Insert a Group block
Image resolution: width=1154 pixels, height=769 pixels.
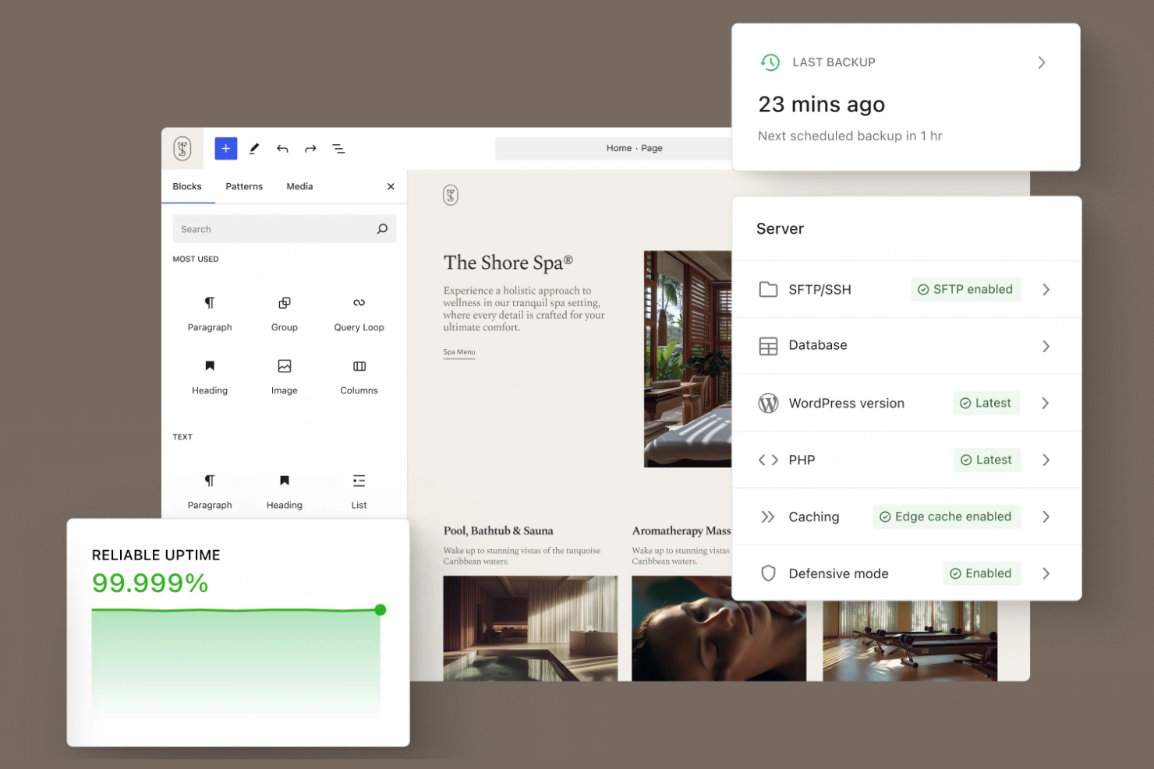[284, 310]
